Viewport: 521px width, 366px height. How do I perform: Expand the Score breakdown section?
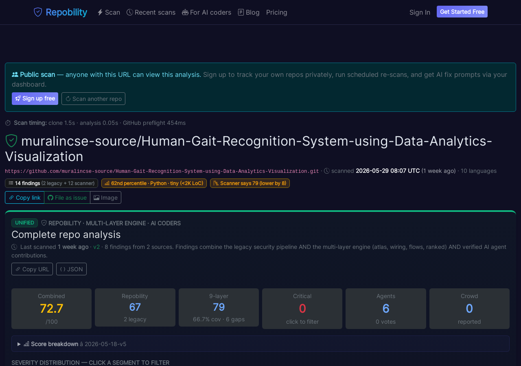coord(260,344)
